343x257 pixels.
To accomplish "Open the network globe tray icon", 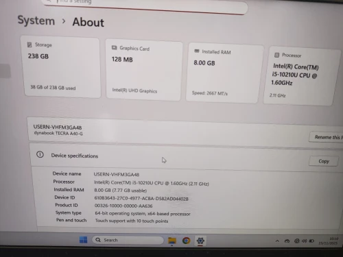I will [297, 241].
